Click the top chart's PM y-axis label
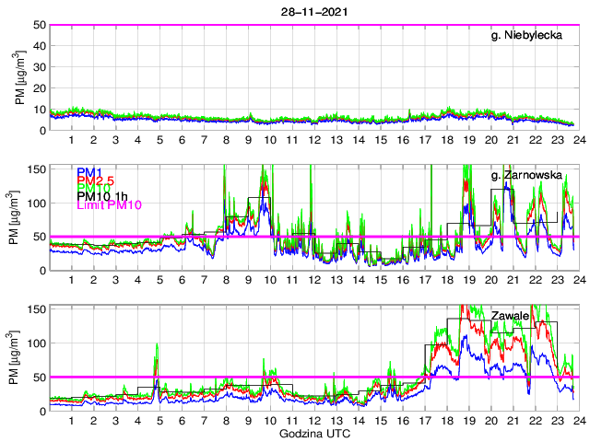590x442 pixels. (21, 77)
